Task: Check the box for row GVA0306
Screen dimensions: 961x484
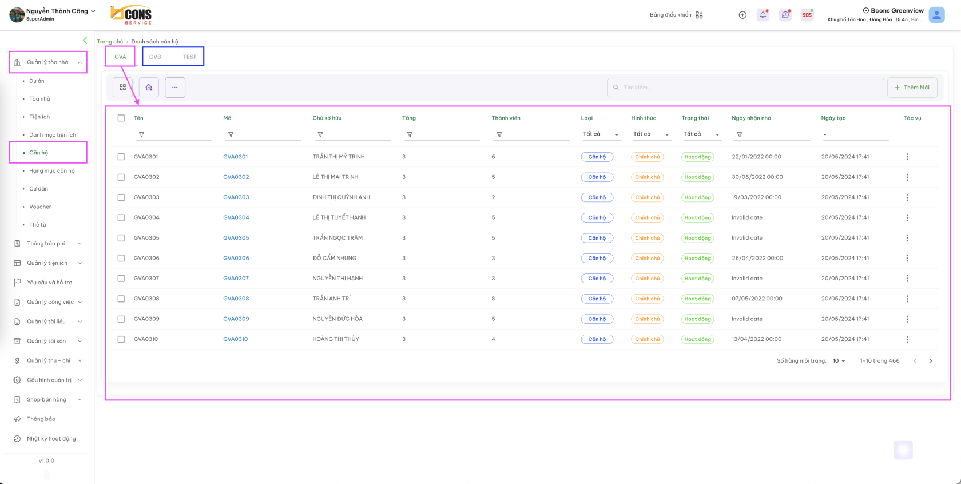Action: tap(121, 258)
